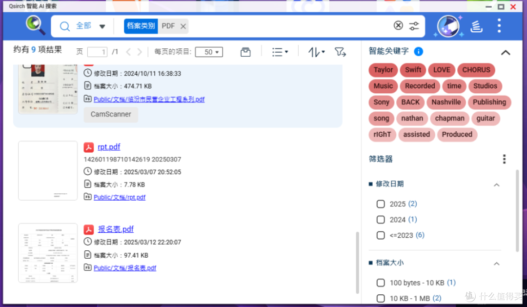
Task: Open the rpt.pdf file title link
Action: (x=109, y=147)
